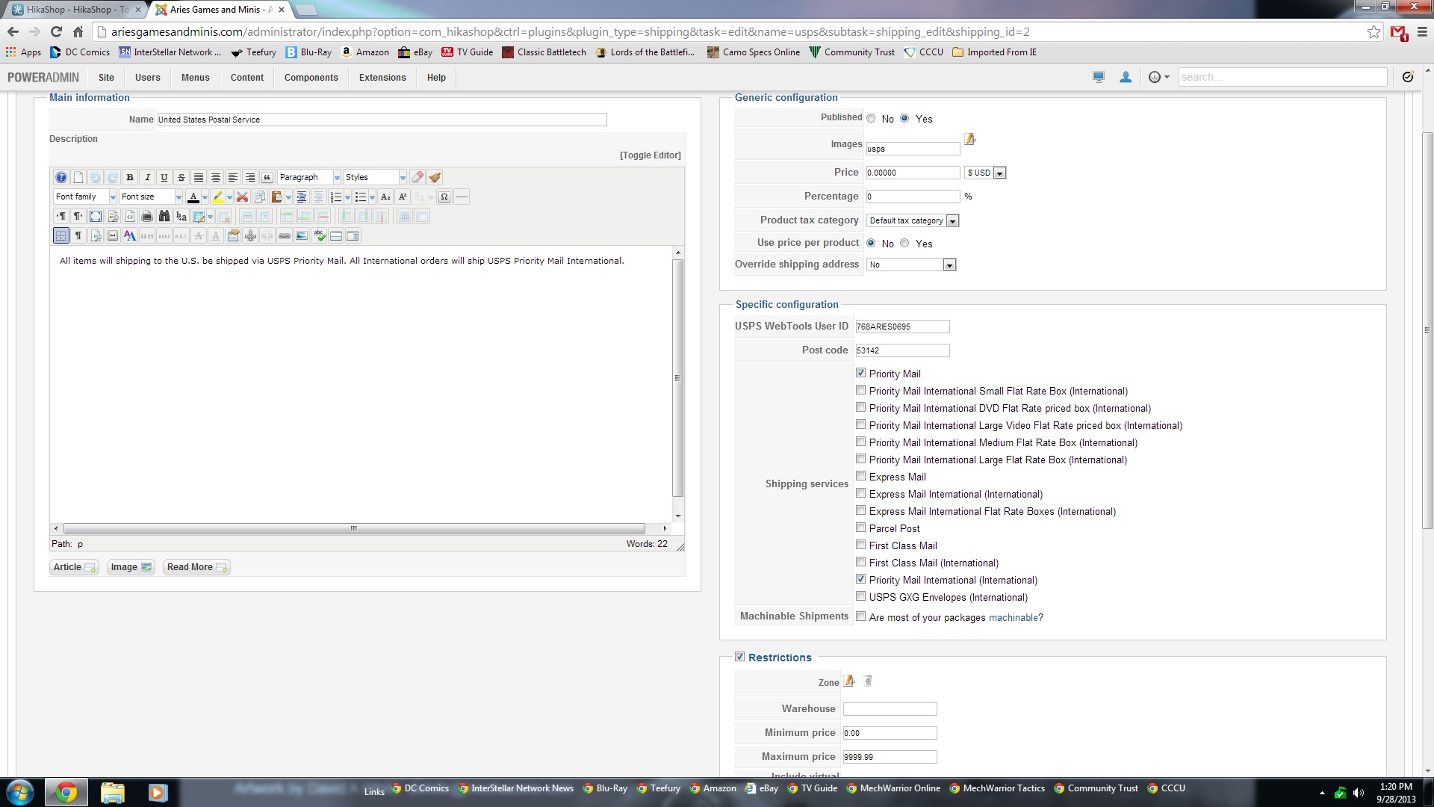The width and height of the screenshot is (1434, 807).
Task: Toggle bold formatting in the editor
Action: 130,177
